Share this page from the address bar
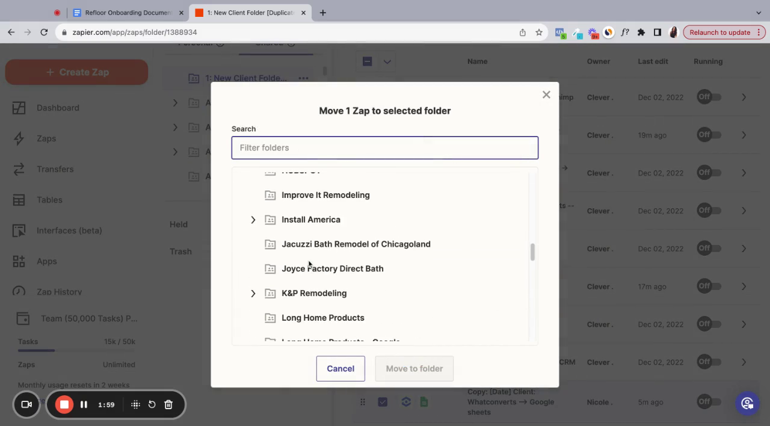 pyautogui.click(x=523, y=32)
